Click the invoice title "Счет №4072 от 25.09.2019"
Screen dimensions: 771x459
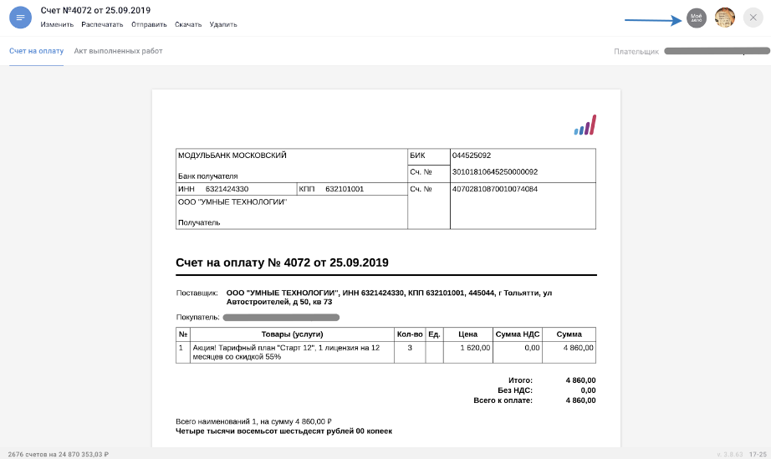pos(96,10)
